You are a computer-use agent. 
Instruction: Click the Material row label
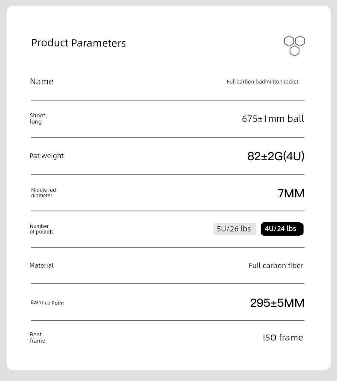(41, 266)
